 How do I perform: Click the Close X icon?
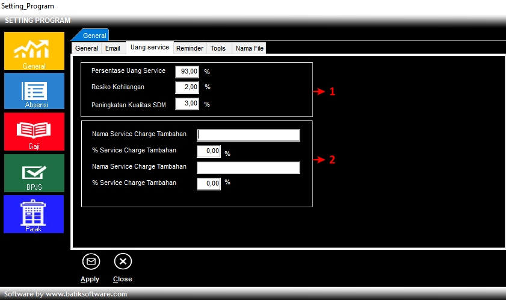[123, 261]
